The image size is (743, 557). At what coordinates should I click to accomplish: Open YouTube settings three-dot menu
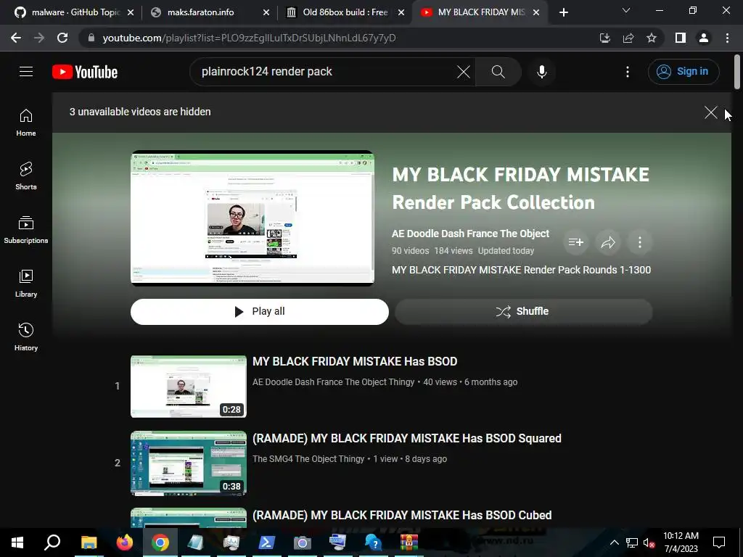(x=628, y=72)
